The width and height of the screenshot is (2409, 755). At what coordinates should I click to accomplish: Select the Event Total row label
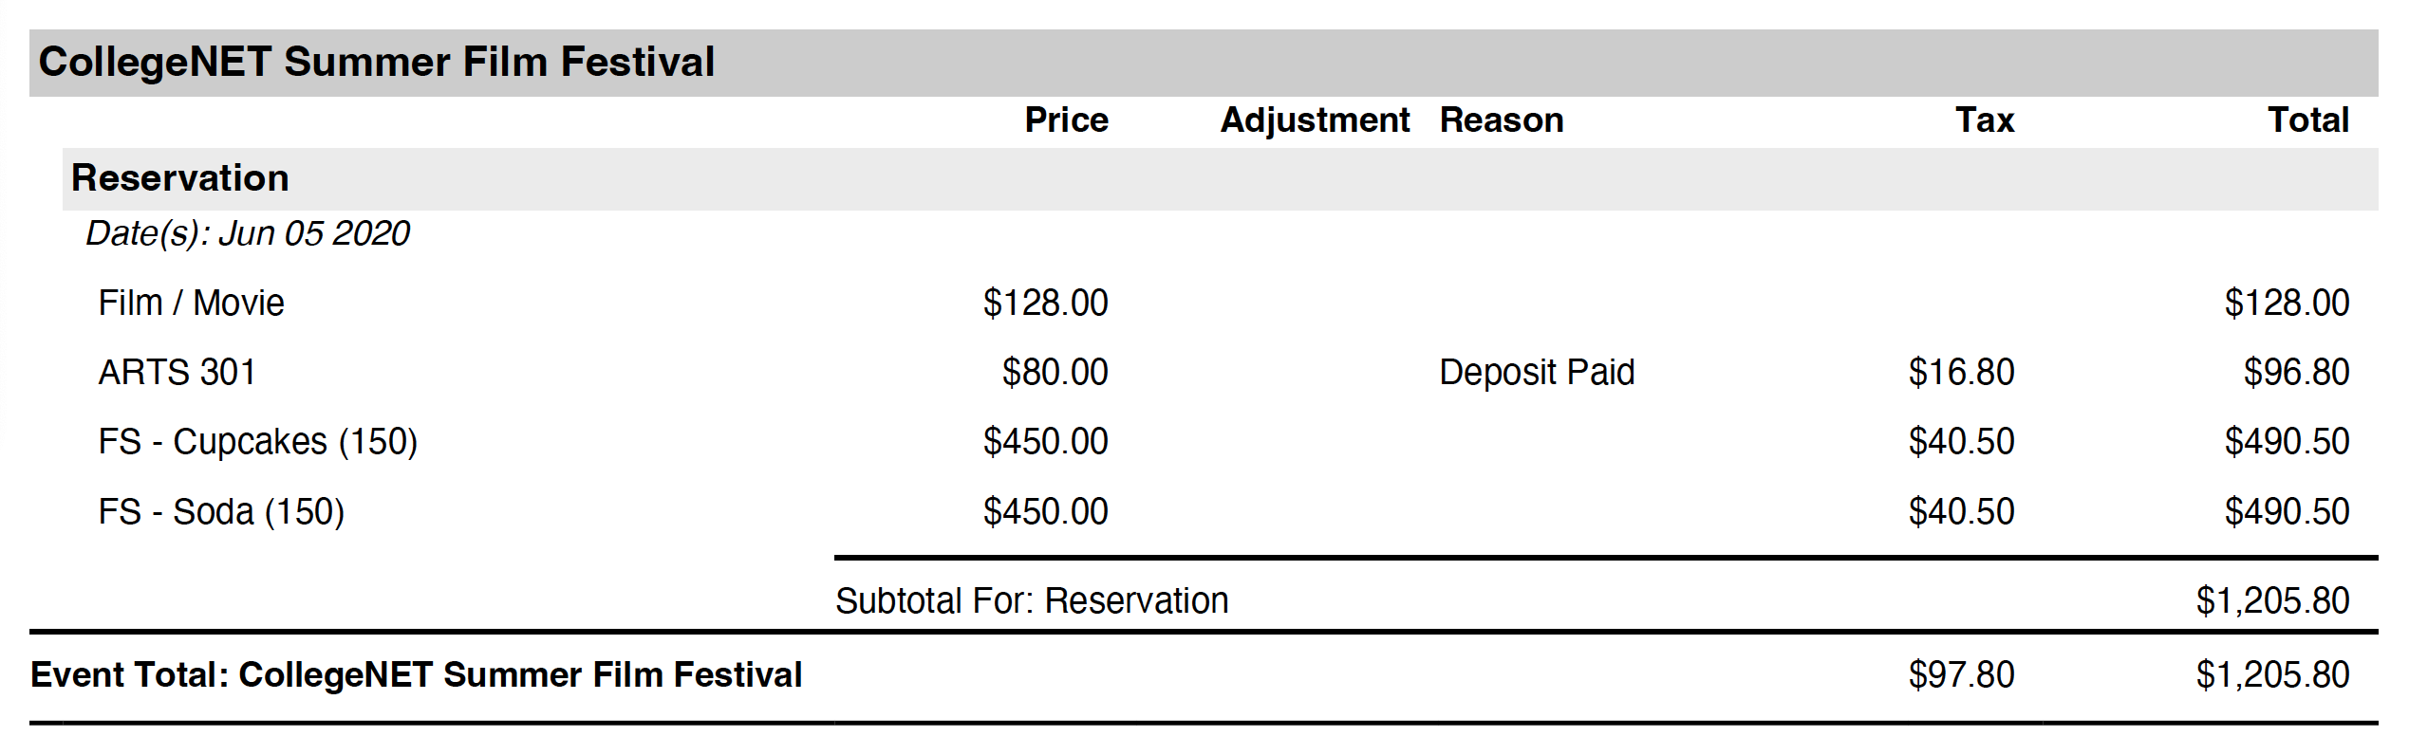point(416,675)
